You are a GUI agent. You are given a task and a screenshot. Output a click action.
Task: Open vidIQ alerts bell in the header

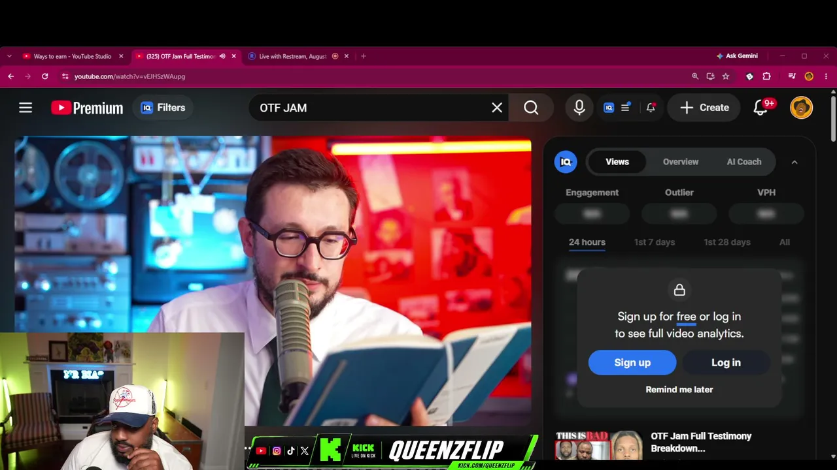click(651, 108)
